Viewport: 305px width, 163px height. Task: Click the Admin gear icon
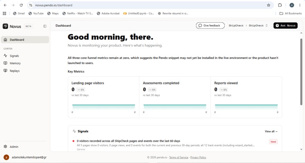pos(5,147)
